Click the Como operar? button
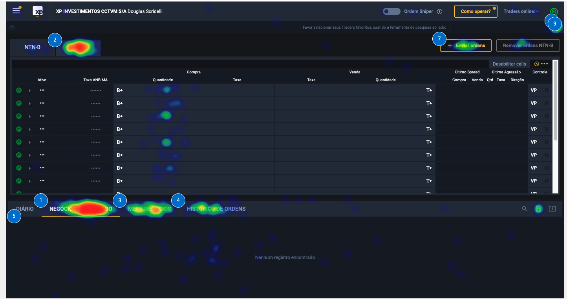 [476, 11]
